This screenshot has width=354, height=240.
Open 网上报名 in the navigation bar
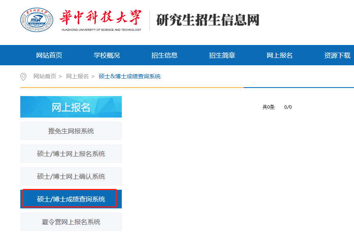pyautogui.click(x=279, y=55)
